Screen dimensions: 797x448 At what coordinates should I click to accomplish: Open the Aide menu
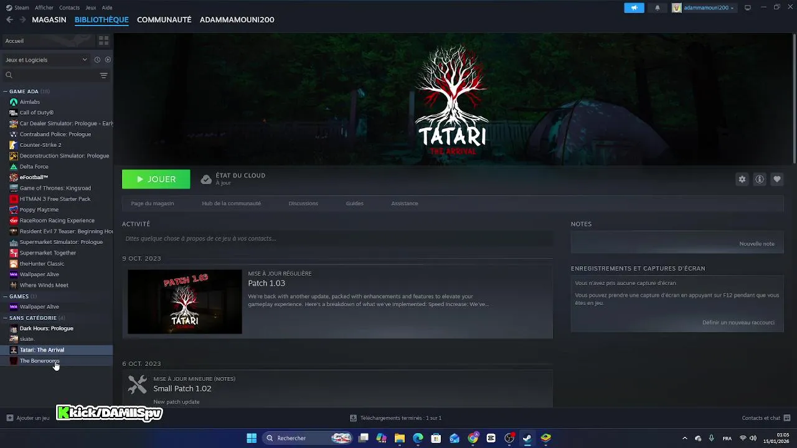pos(107,7)
